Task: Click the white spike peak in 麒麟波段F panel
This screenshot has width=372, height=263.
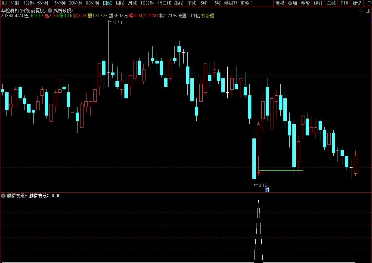Action: [259, 201]
